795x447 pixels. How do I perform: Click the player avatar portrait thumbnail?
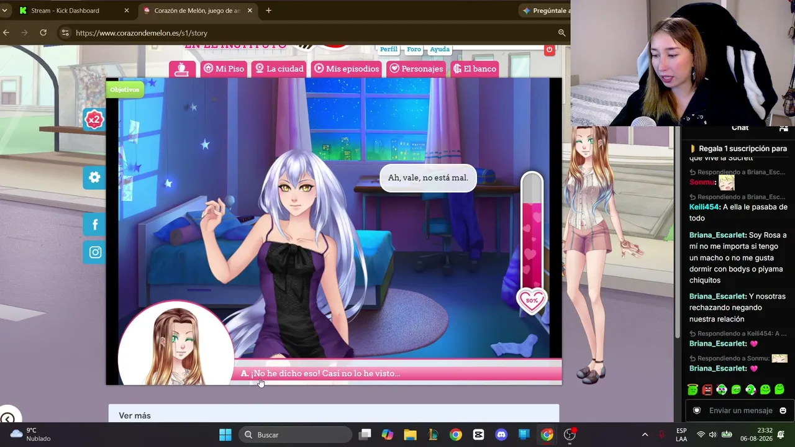[x=176, y=343]
